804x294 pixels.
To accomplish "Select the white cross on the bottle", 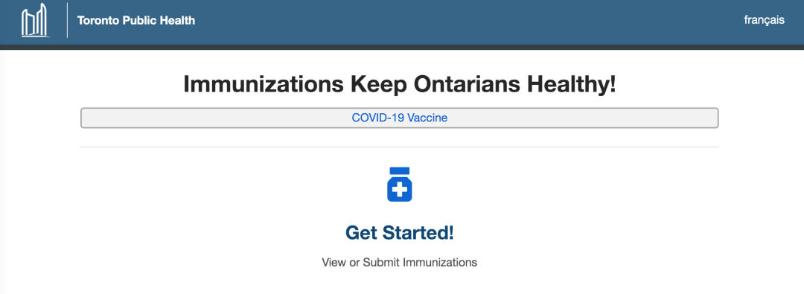I will pos(400,191).
